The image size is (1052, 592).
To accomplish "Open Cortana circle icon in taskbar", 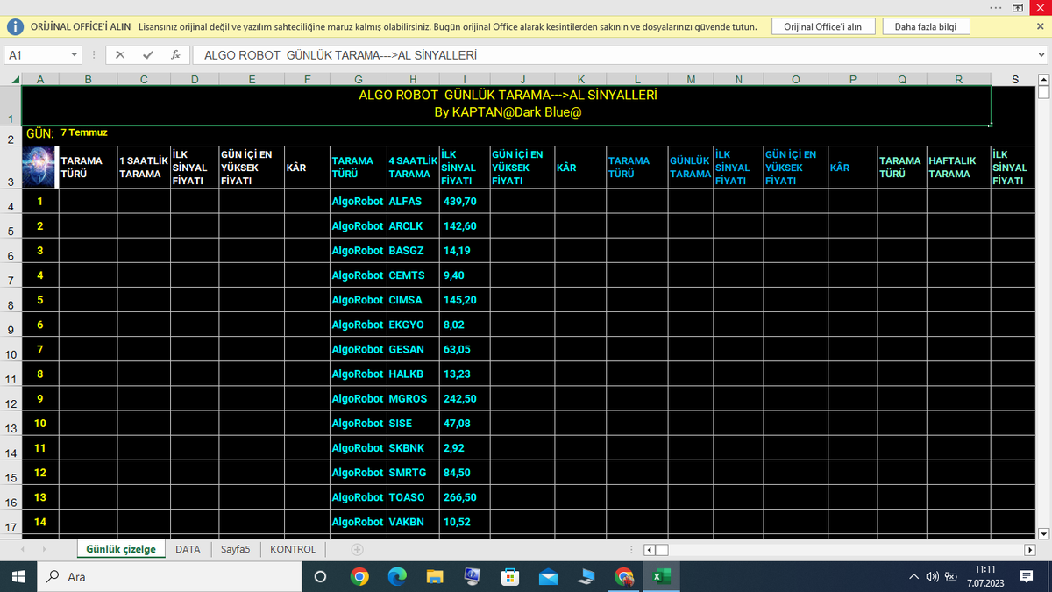I will [320, 576].
